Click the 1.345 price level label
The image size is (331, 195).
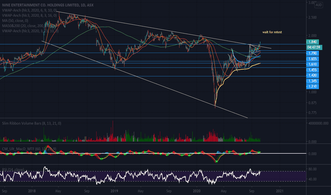(313, 81)
